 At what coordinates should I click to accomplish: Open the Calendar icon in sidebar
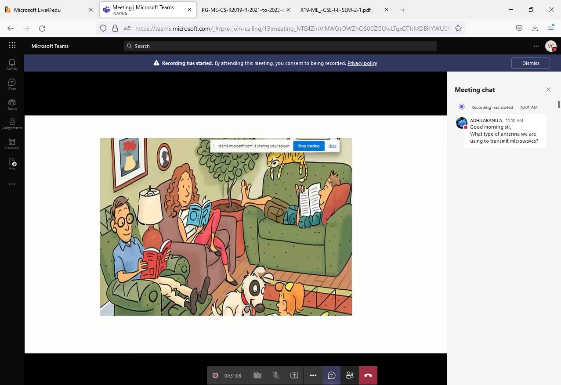pyautogui.click(x=12, y=144)
